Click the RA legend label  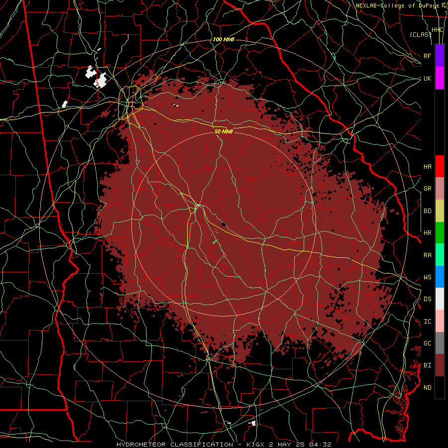pos(427,255)
